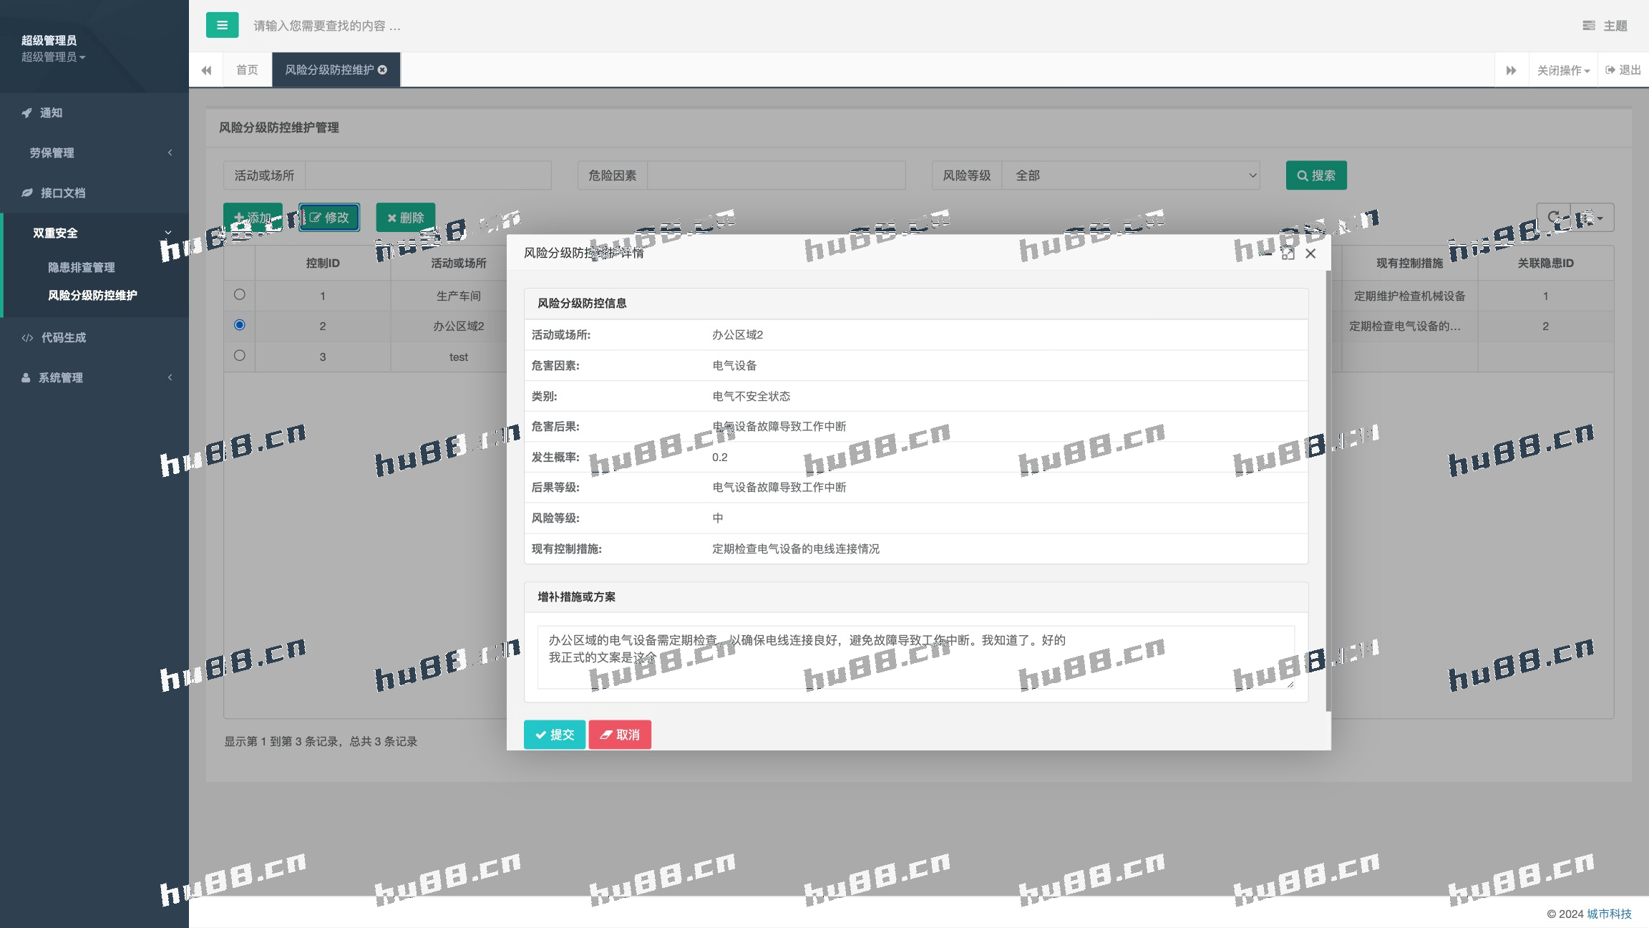Image resolution: width=1649 pixels, height=928 pixels.
Task: Select the radio button for row 3 test
Action: [240, 355]
